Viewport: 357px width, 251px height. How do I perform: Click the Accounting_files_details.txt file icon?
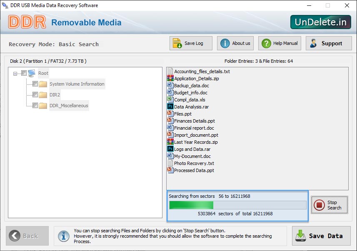pyautogui.click(x=170, y=71)
